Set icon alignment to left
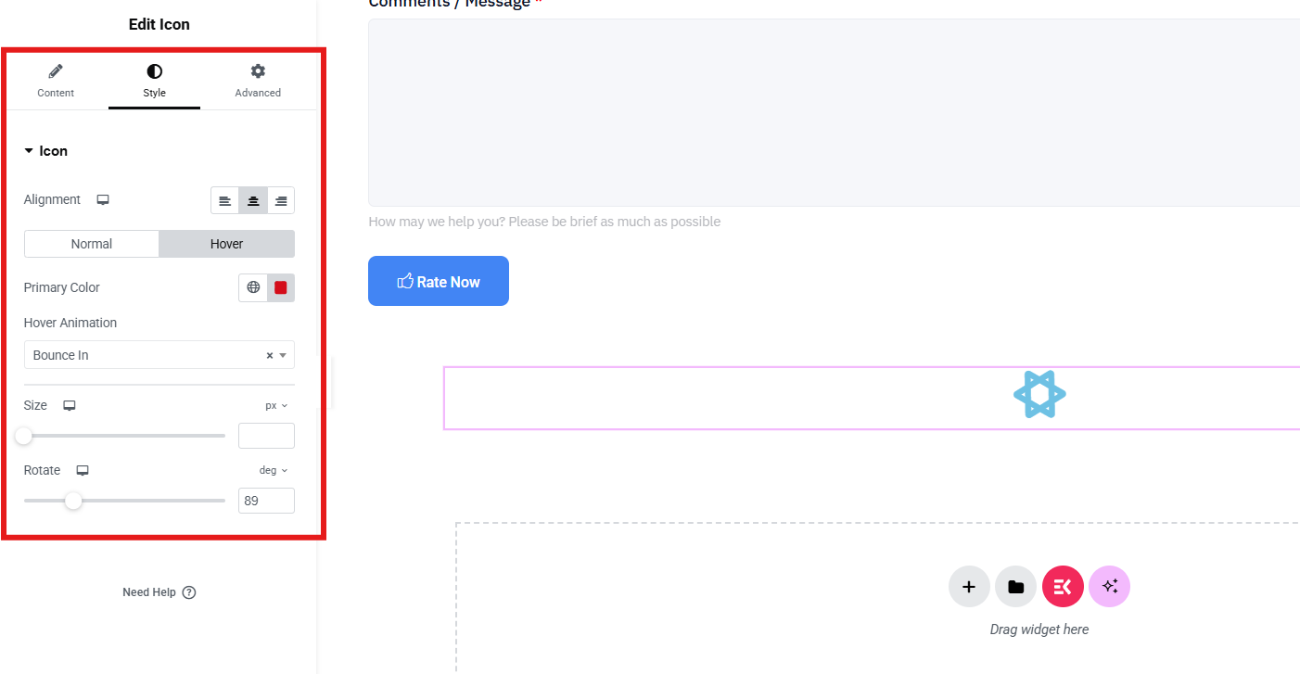 click(224, 200)
